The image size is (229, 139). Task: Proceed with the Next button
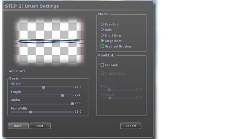tap(40, 126)
